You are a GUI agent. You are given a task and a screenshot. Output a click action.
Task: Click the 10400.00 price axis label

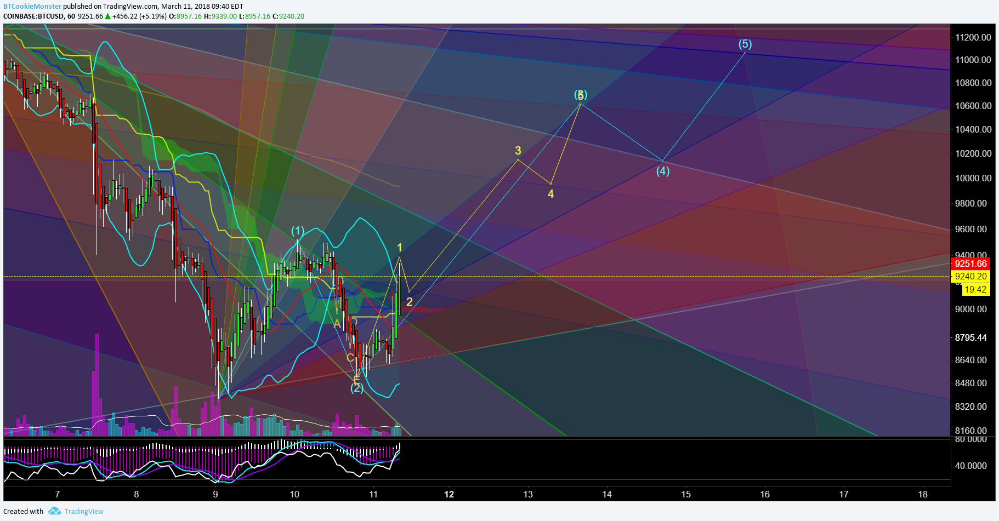click(x=973, y=129)
